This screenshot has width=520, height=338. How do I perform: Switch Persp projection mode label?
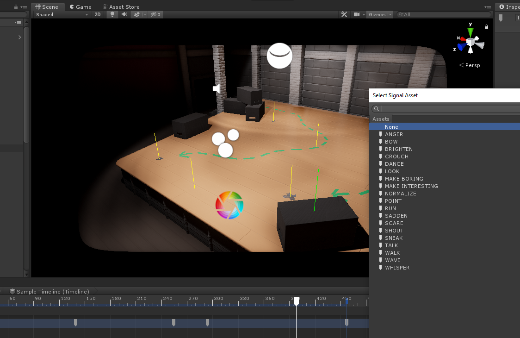coord(469,65)
